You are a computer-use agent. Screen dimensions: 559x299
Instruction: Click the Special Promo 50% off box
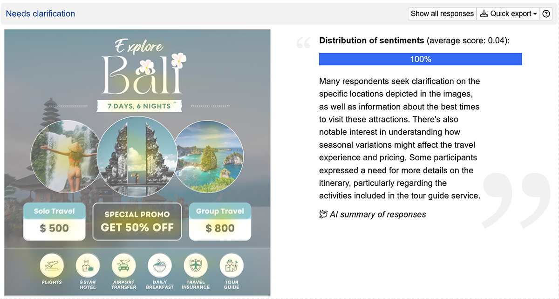137,221
